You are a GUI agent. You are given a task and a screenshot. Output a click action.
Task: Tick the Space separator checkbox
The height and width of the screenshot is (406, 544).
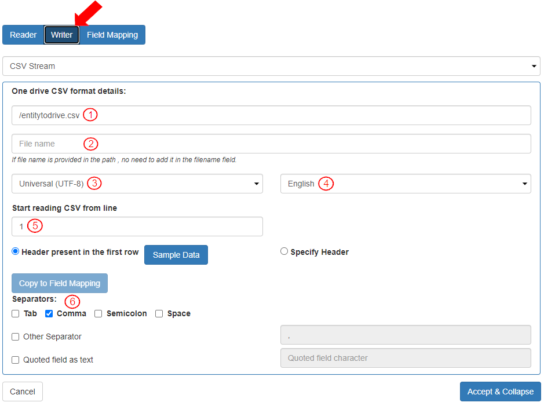click(x=159, y=314)
